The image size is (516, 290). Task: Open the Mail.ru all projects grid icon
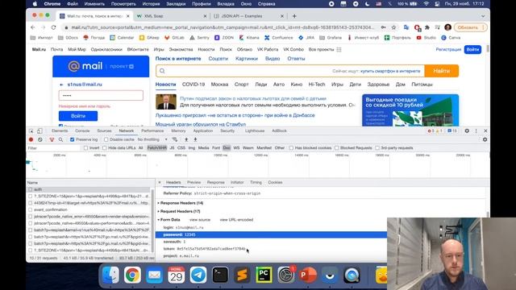click(339, 49)
